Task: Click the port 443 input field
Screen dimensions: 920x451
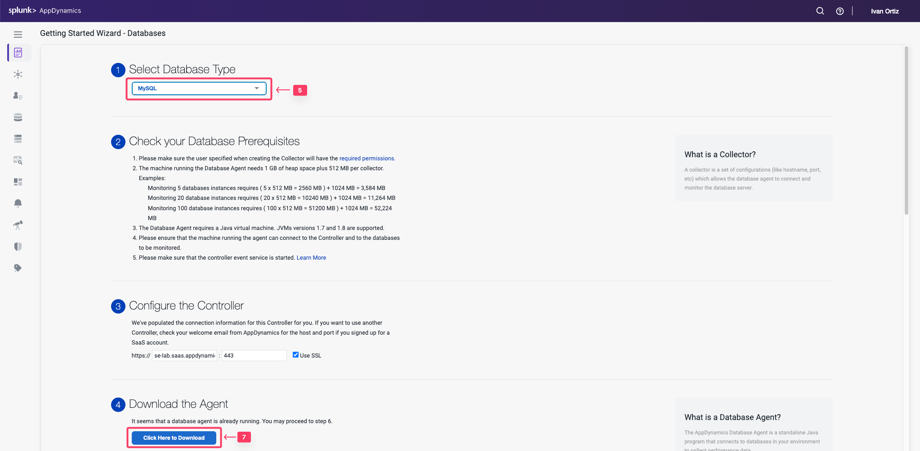Action: click(x=254, y=356)
